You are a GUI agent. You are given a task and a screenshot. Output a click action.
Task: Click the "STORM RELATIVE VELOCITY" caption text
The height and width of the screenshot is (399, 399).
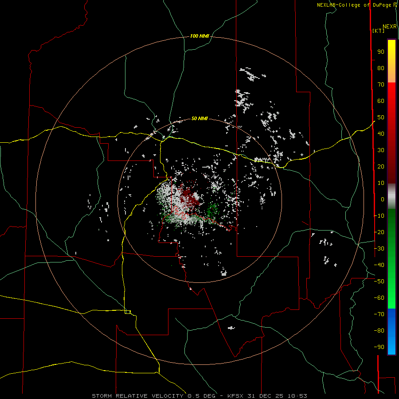click(137, 396)
